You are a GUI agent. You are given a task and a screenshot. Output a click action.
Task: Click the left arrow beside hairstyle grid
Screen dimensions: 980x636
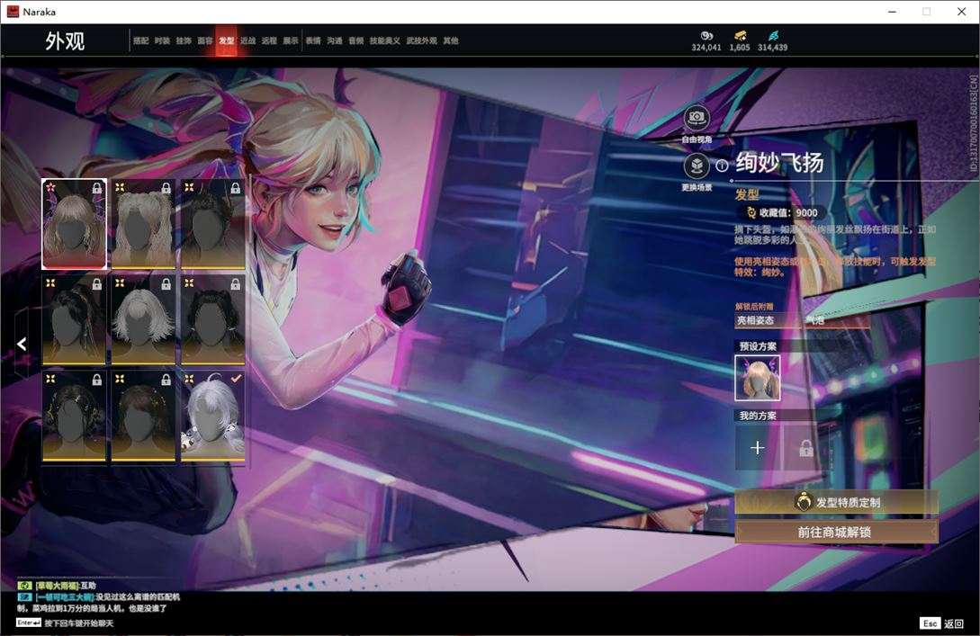tap(22, 344)
